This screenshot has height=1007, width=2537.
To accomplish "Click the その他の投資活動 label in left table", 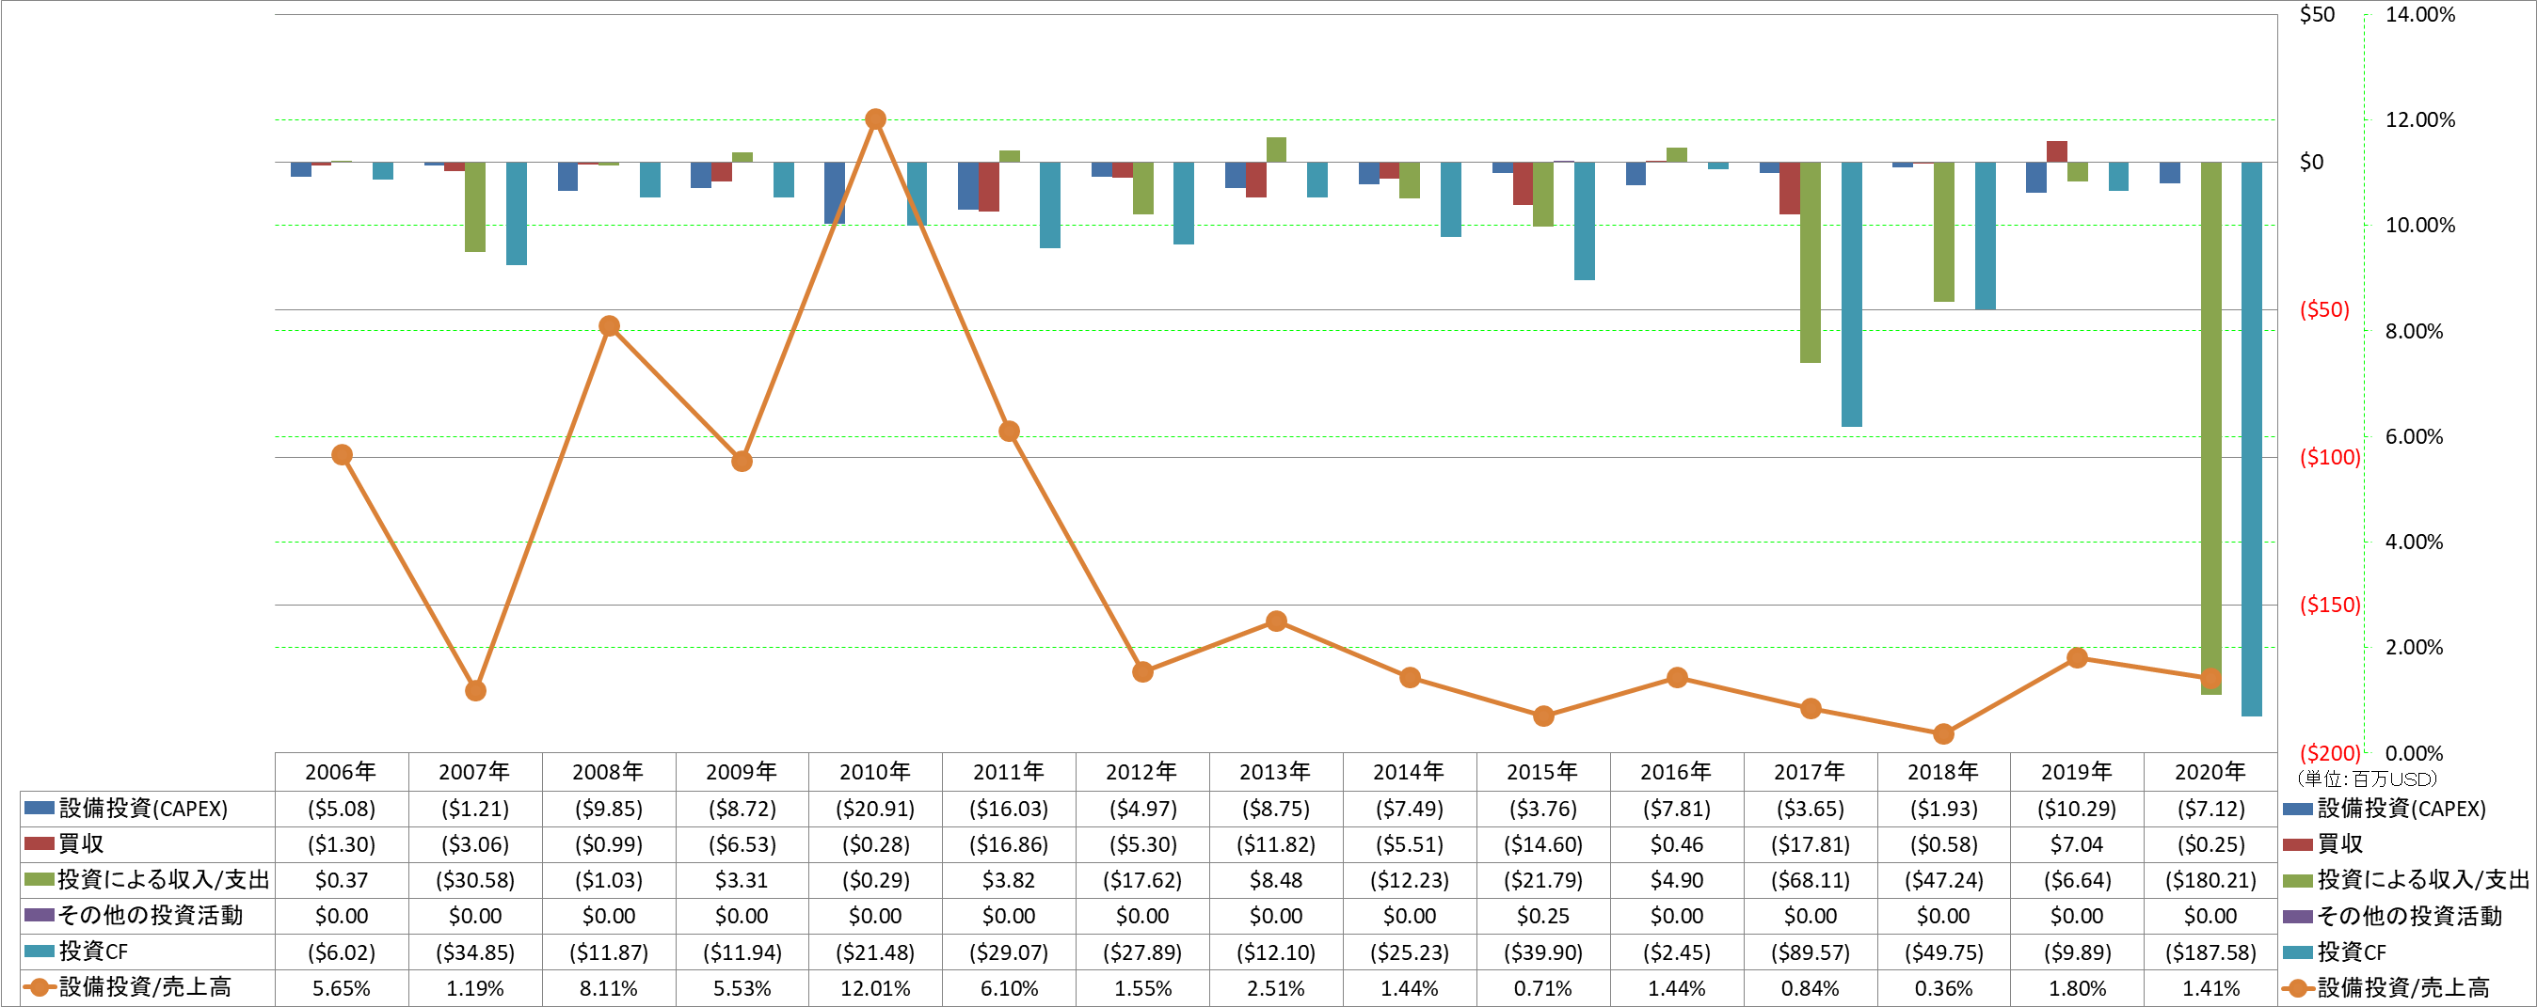I will tap(151, 916).
